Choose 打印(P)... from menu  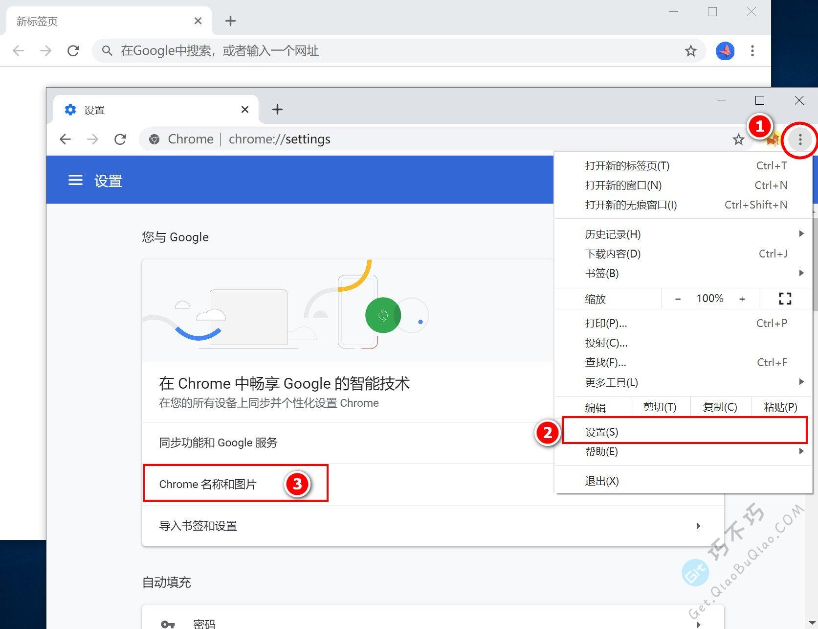click(684, 323)
